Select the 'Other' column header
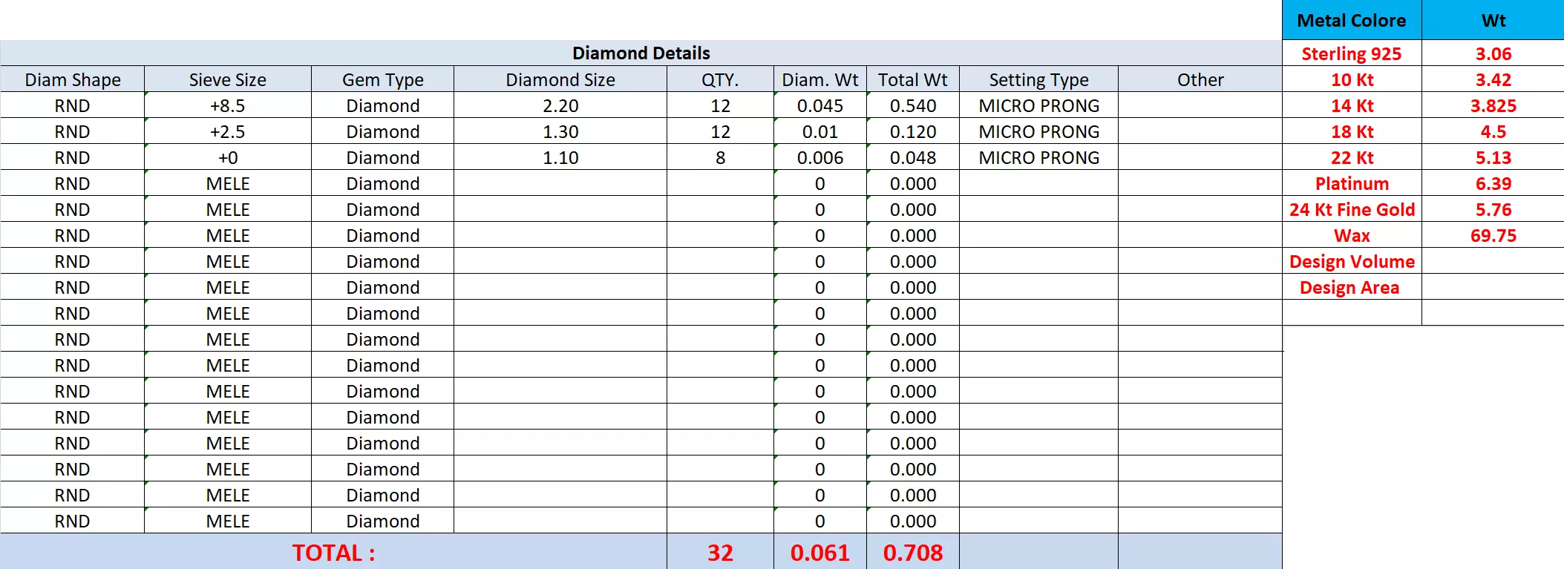The width and height of the screenshot is (1564, 569). click(x=1200, y=79)
